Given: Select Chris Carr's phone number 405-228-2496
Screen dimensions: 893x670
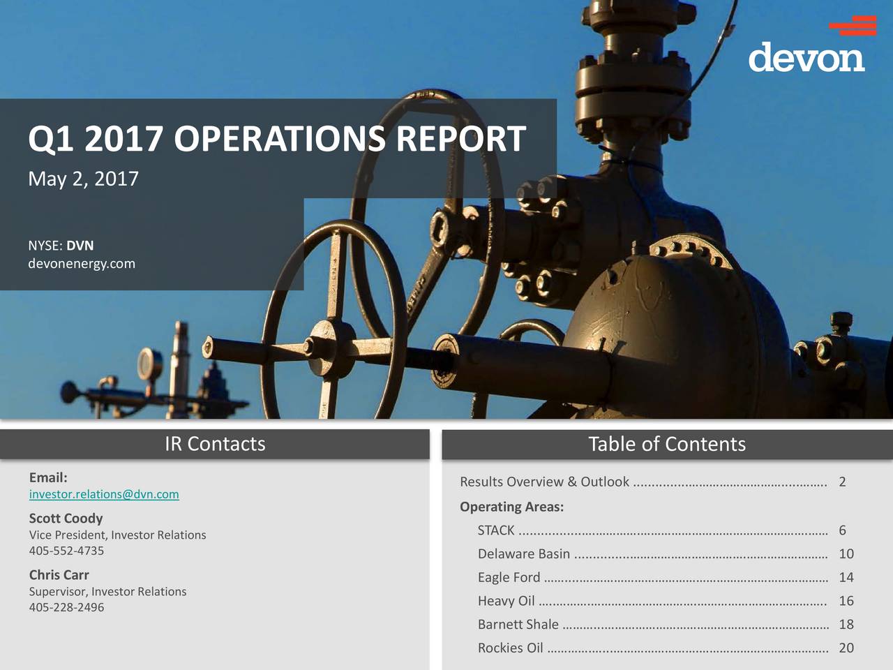Looking at the screenshot, I should click(x=66, y=607).
